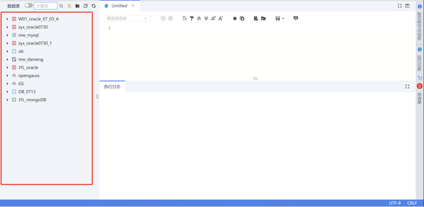This screenshot has height=207, width=424.
Task: Expand the GS tree node arrow
Action: [x=7, y=84]
